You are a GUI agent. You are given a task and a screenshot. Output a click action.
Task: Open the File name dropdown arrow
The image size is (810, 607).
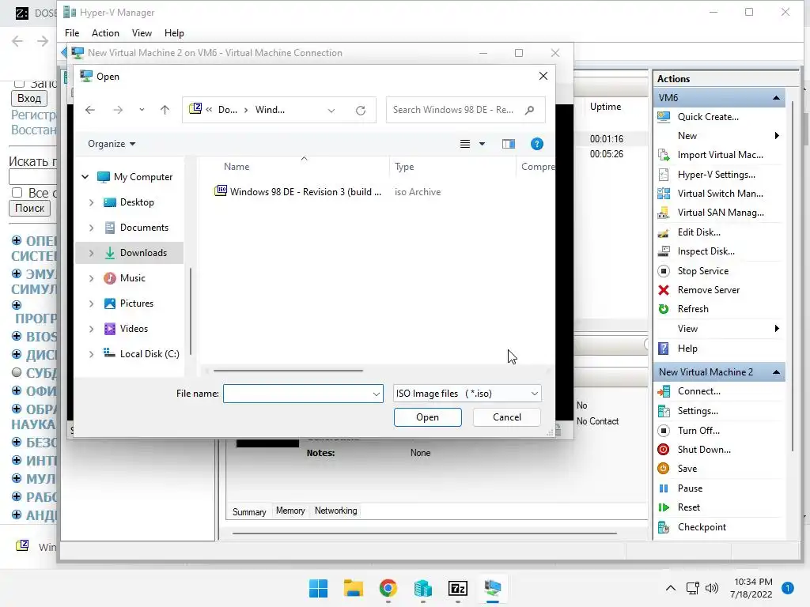point(376,394)
